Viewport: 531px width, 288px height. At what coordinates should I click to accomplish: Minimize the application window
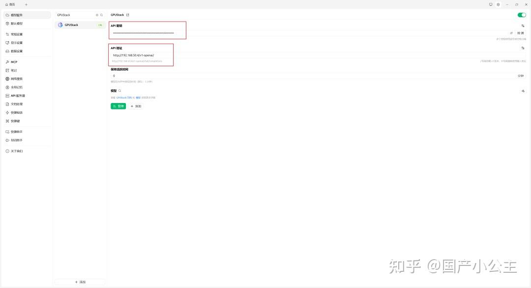coord(507,5)
